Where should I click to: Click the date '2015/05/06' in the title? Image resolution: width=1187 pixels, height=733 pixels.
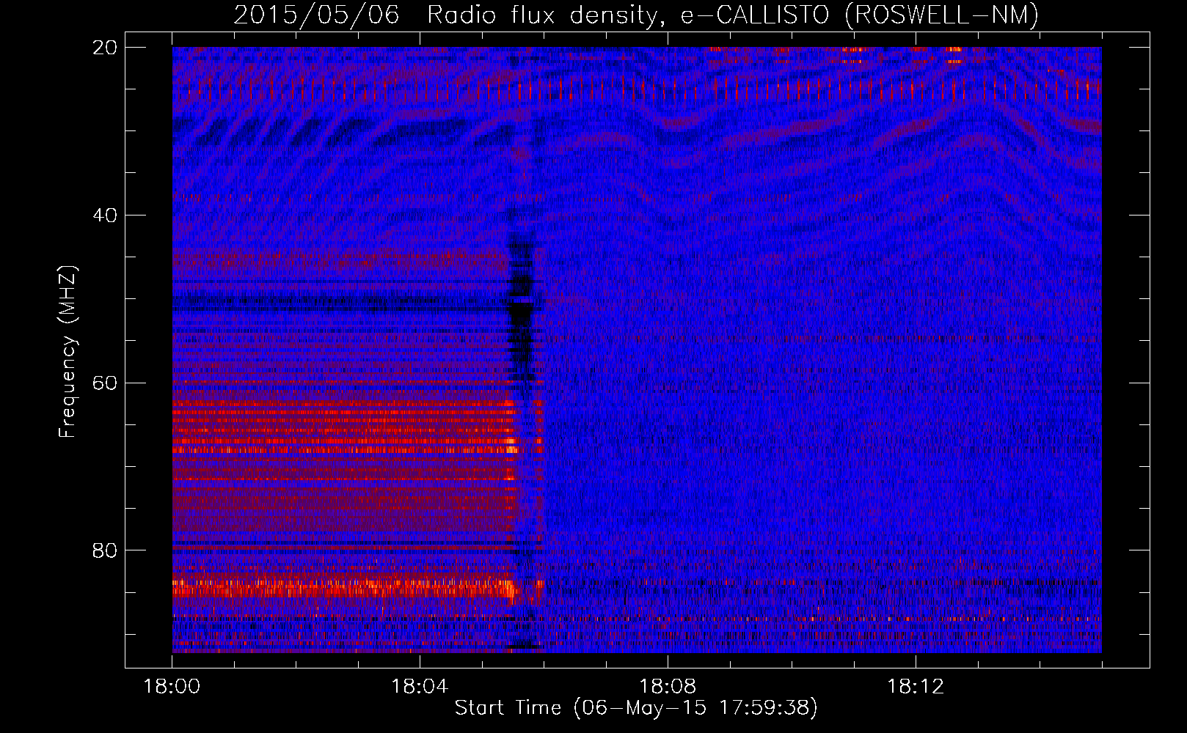[316, 15]
